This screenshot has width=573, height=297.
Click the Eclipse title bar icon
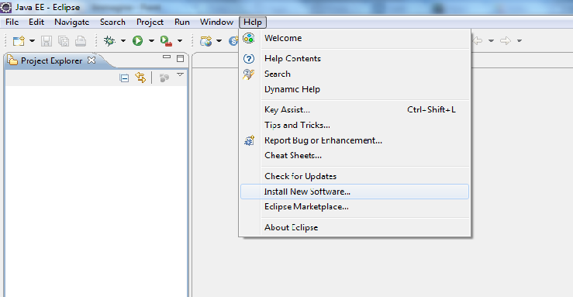(x=6, y=7)
